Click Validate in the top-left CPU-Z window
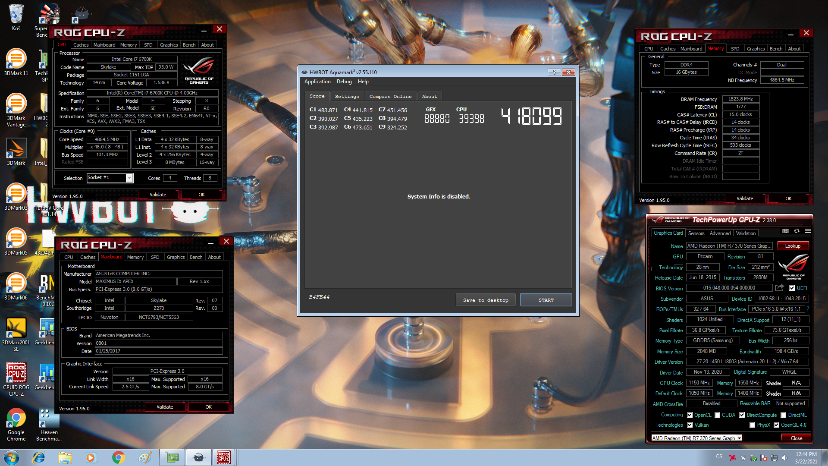This screenshot has width=828, height=466. (158, 195)
